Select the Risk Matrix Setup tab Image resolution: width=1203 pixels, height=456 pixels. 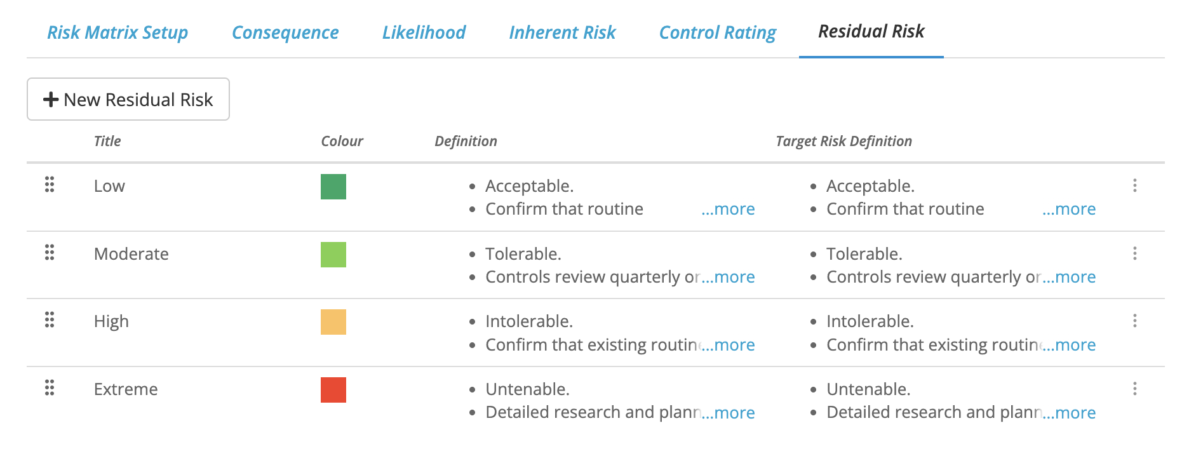pyautogui.click(x=118, y=32)
